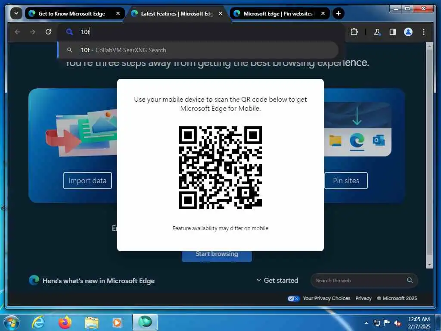Screen dimensions: 441x331
Task: Click the Edge logo in footer banner
Action: coord(34,280)
